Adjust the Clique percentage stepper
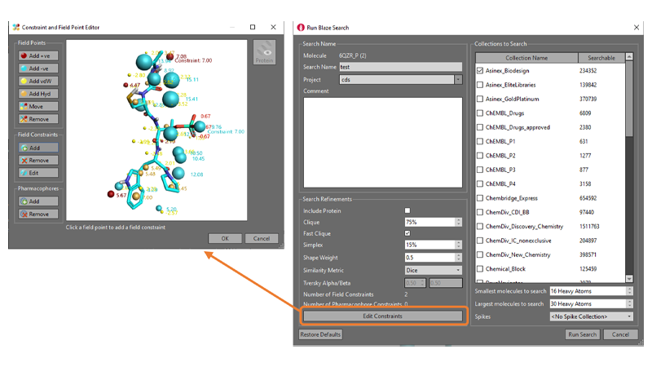This screenshot has width=652, height=367. (x=458, y=222)
